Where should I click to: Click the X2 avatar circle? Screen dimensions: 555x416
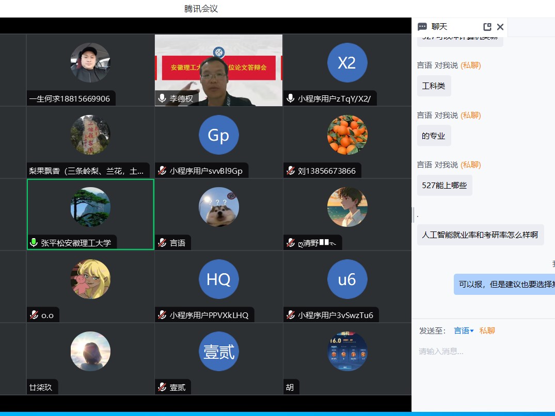(347, 63)
